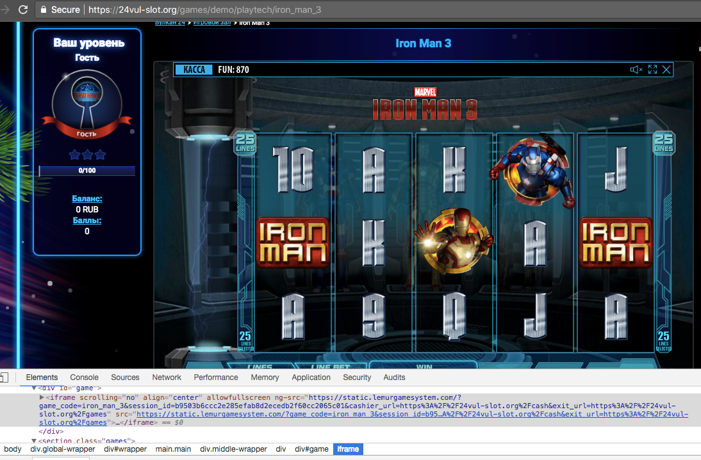
Task: Click the left top 25 LINES badge
Action: pyautogui.click(x=245, y=143)
